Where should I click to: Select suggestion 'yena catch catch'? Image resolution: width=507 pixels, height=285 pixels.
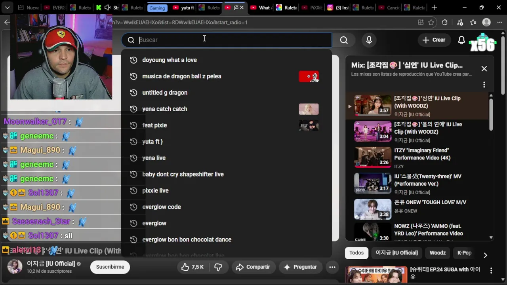(226, 109)
